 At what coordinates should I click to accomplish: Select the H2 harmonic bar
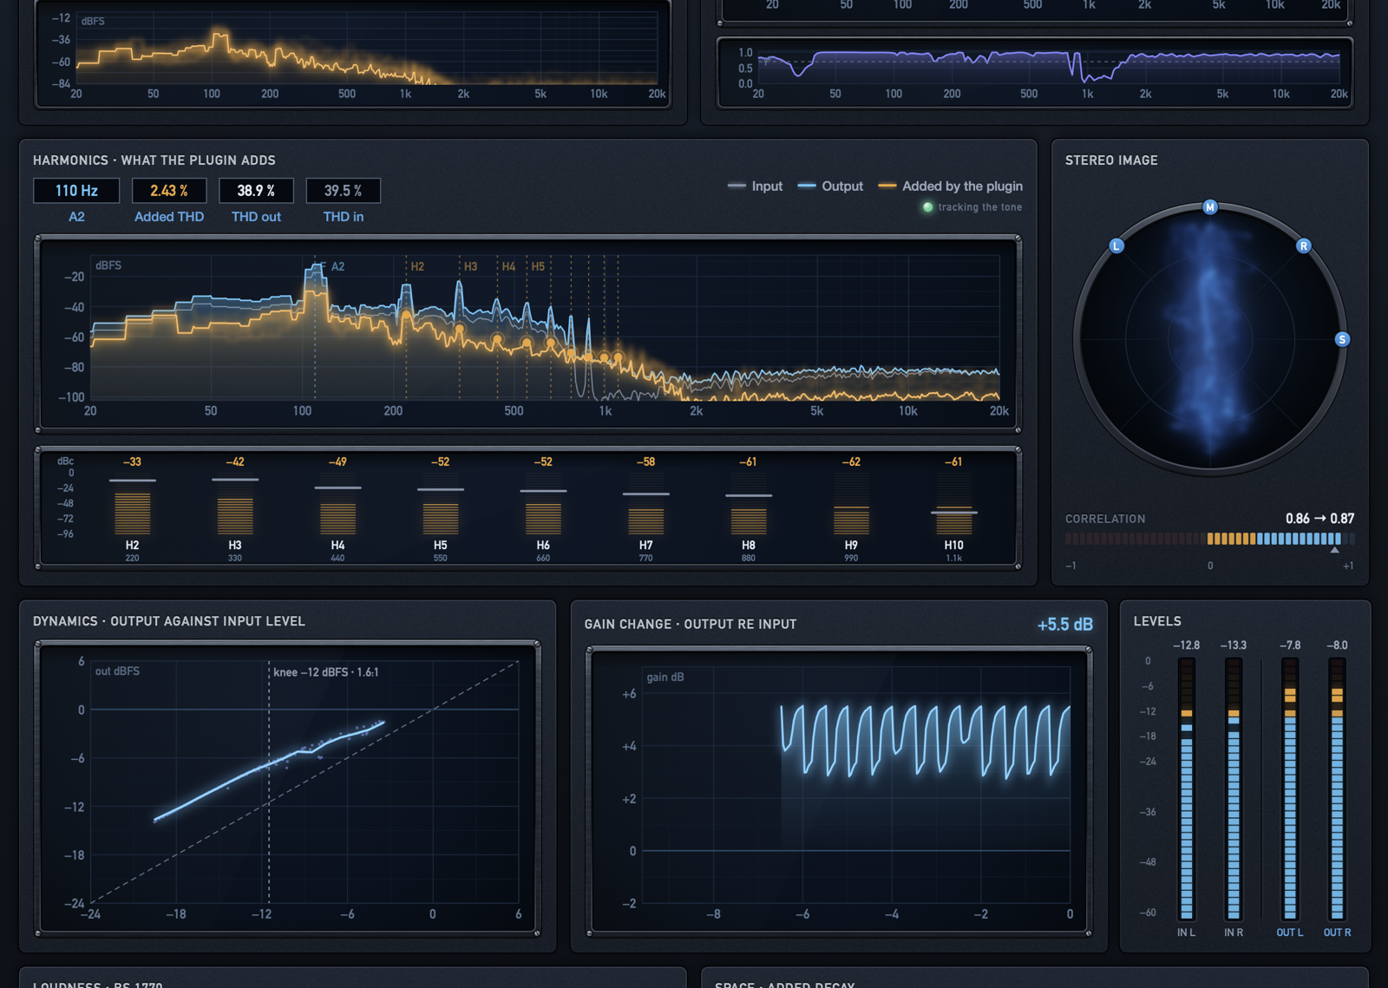pyautogui.click(x=132, y=512)
